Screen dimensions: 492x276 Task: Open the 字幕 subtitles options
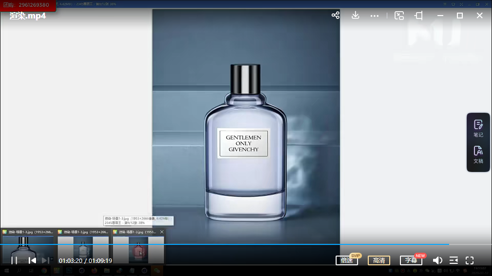pos(411,260)
